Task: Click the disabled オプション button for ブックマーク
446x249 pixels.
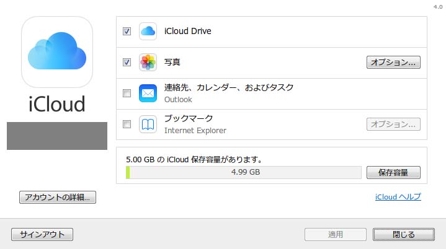Action: point(393,124)
